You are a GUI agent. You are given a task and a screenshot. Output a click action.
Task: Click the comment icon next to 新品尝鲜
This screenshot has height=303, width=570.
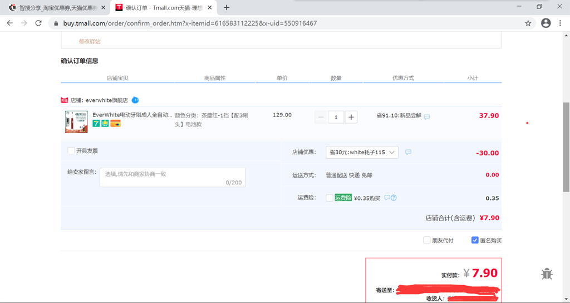(x=427, y=117)
